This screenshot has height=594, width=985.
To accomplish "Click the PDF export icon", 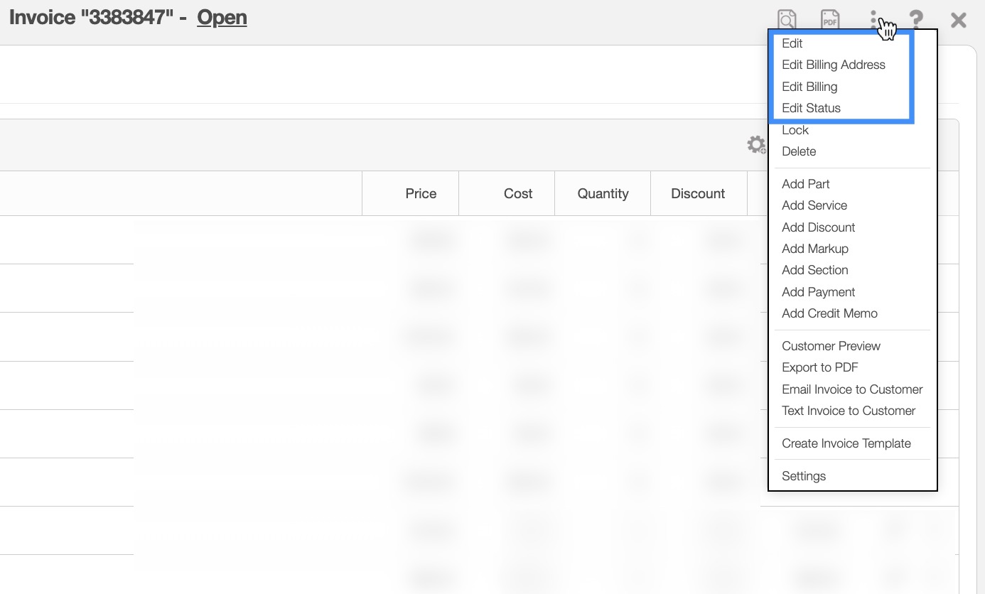I will click(830, 19).
